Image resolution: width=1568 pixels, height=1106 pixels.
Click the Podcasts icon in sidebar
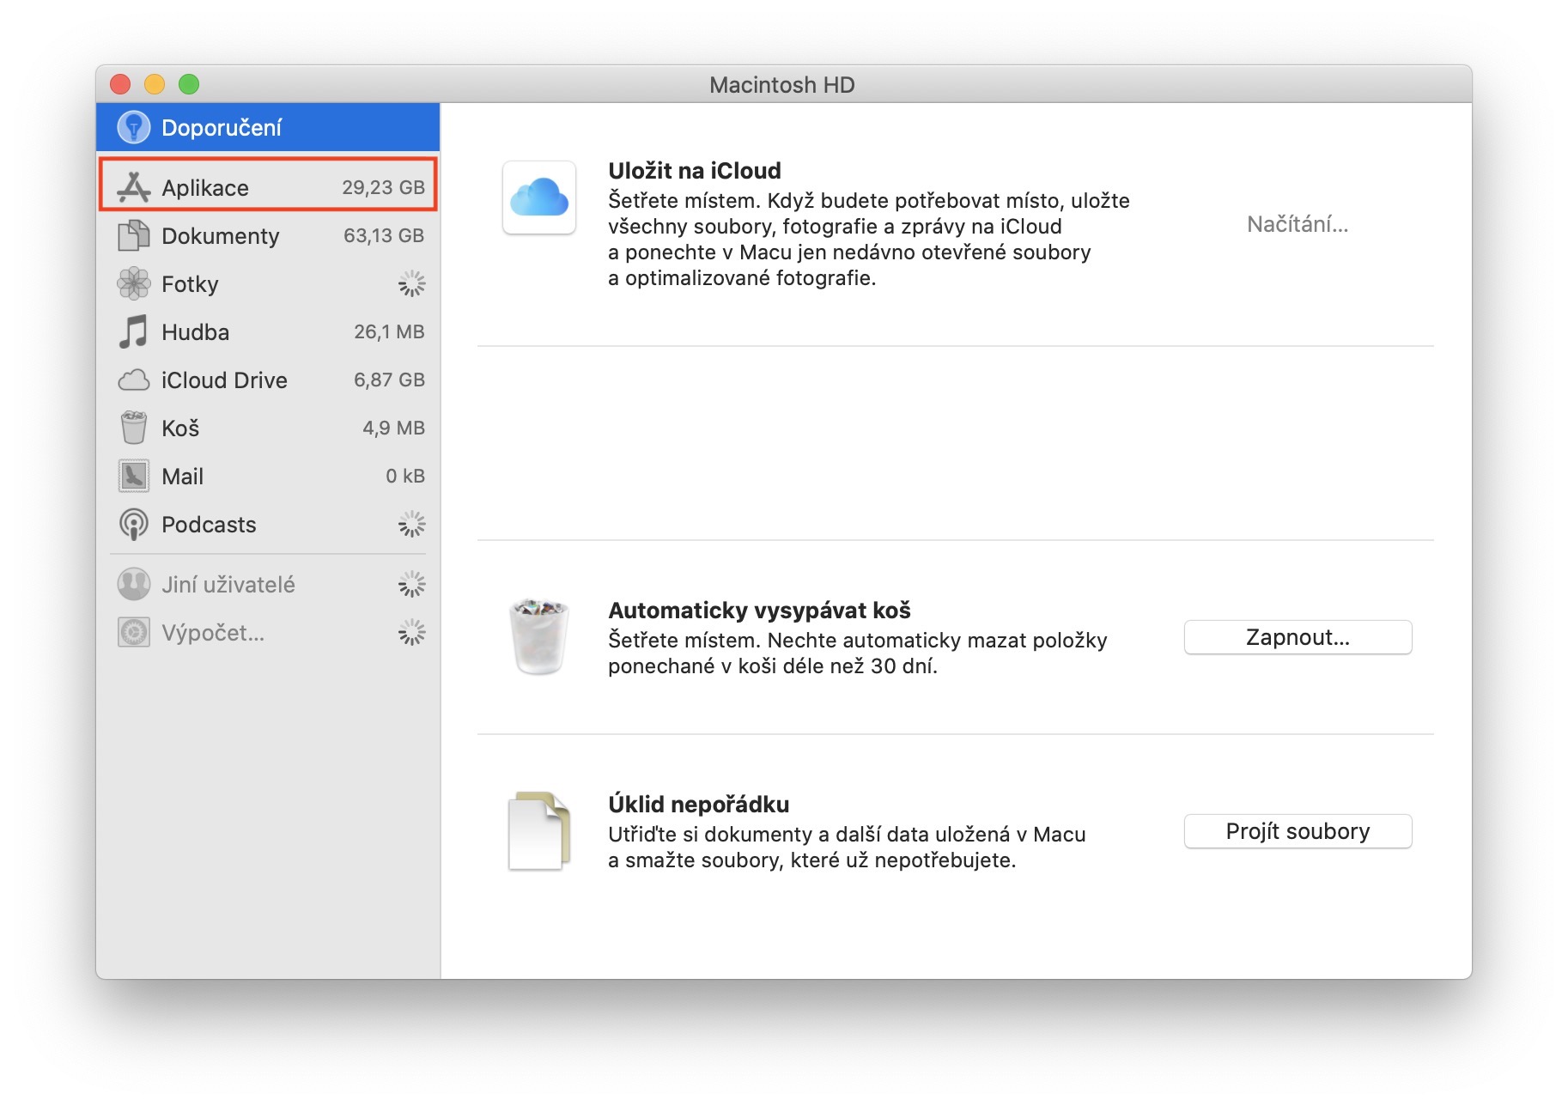click(x=133, y=524)
